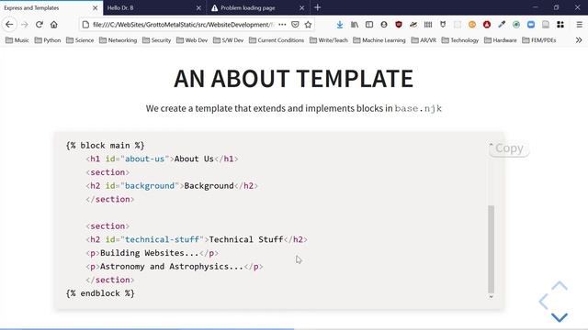Open page actions ellipsis in address bar
Screen dimensions: 588x330
pyautogui.click(x=282, y=25)
